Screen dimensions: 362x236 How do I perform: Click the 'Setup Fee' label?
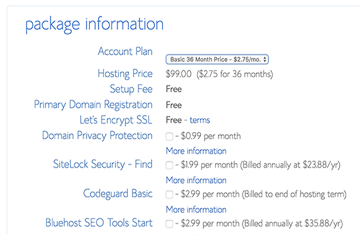[131, 89]
